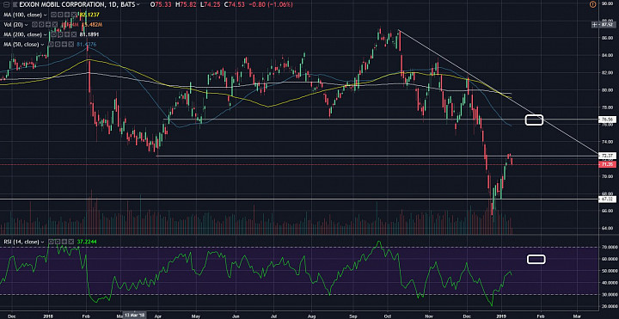Click the MA 100 value 82.1237

[x=89, y=15]
